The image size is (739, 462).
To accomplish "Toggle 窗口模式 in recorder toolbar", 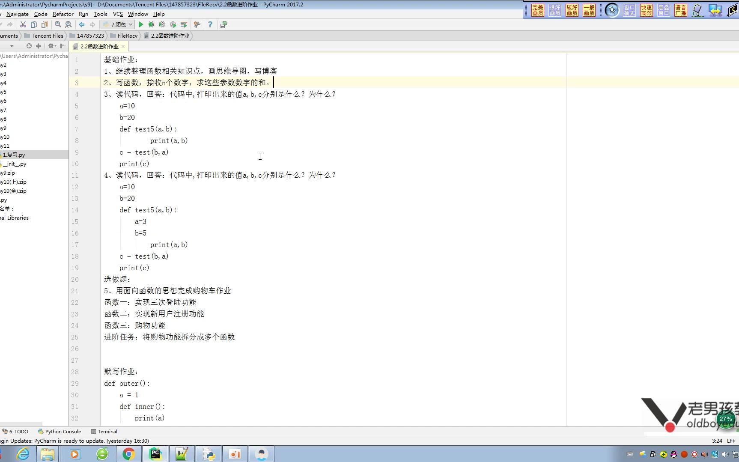I will click(629, 9).
